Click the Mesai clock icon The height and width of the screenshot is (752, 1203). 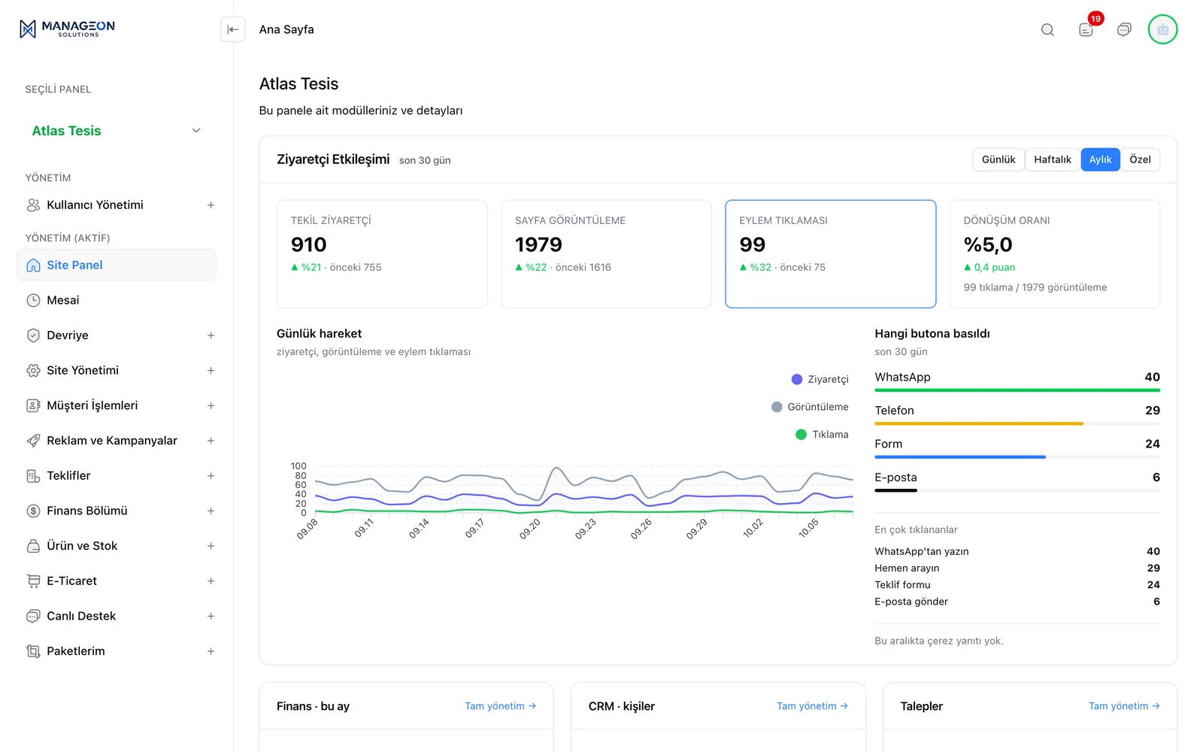33,300
